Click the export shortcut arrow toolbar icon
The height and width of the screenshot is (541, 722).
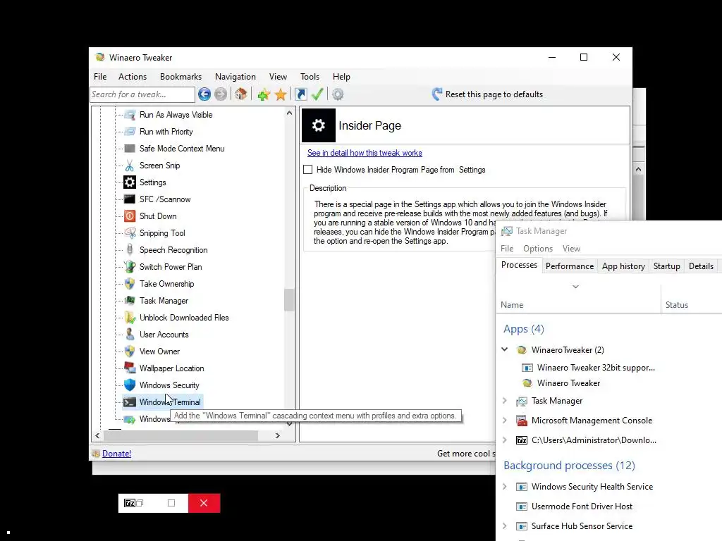pyautogui.click(x=300, y=94)
